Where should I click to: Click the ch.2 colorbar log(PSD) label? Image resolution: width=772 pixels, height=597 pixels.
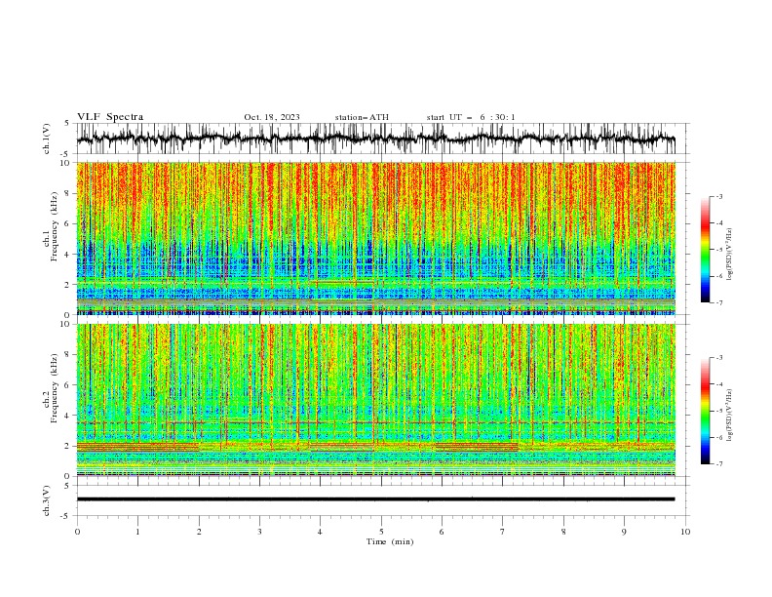tap(729, 416)
